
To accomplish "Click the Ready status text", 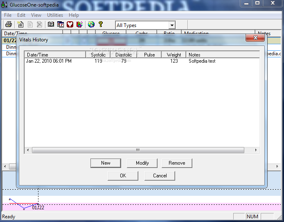I will [9, 217].
